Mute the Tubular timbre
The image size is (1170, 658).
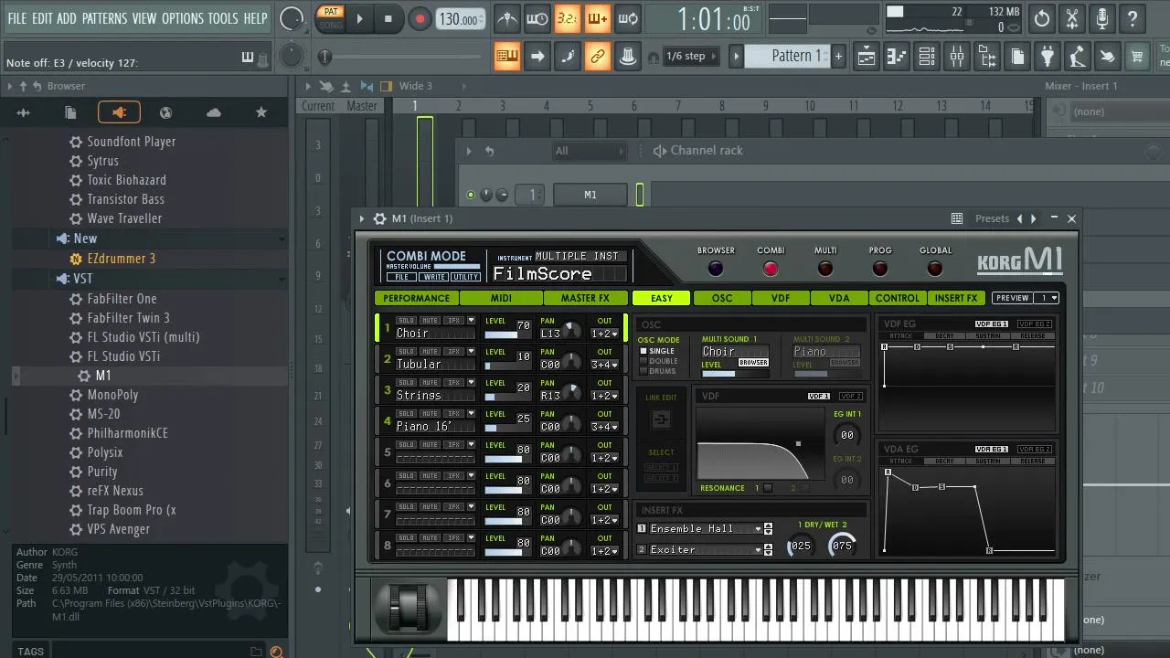(430, 352)
